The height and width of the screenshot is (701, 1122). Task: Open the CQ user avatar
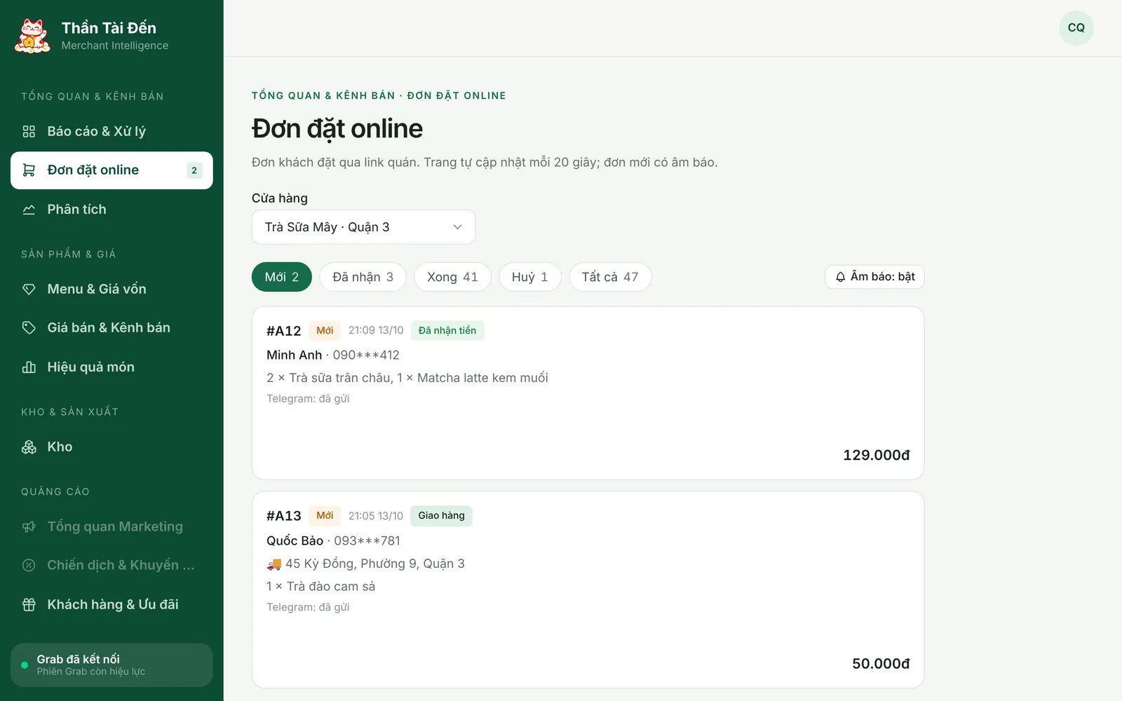tap(1076, 28)
